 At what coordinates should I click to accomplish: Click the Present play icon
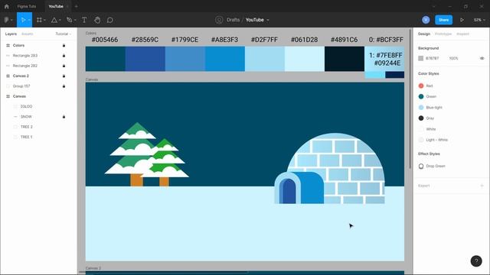point(462,20)
